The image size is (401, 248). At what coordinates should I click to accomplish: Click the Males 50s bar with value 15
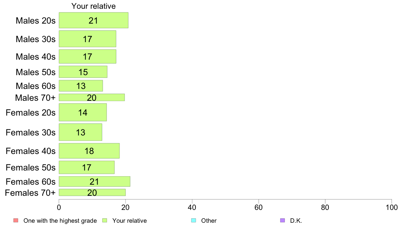point(83,72)
